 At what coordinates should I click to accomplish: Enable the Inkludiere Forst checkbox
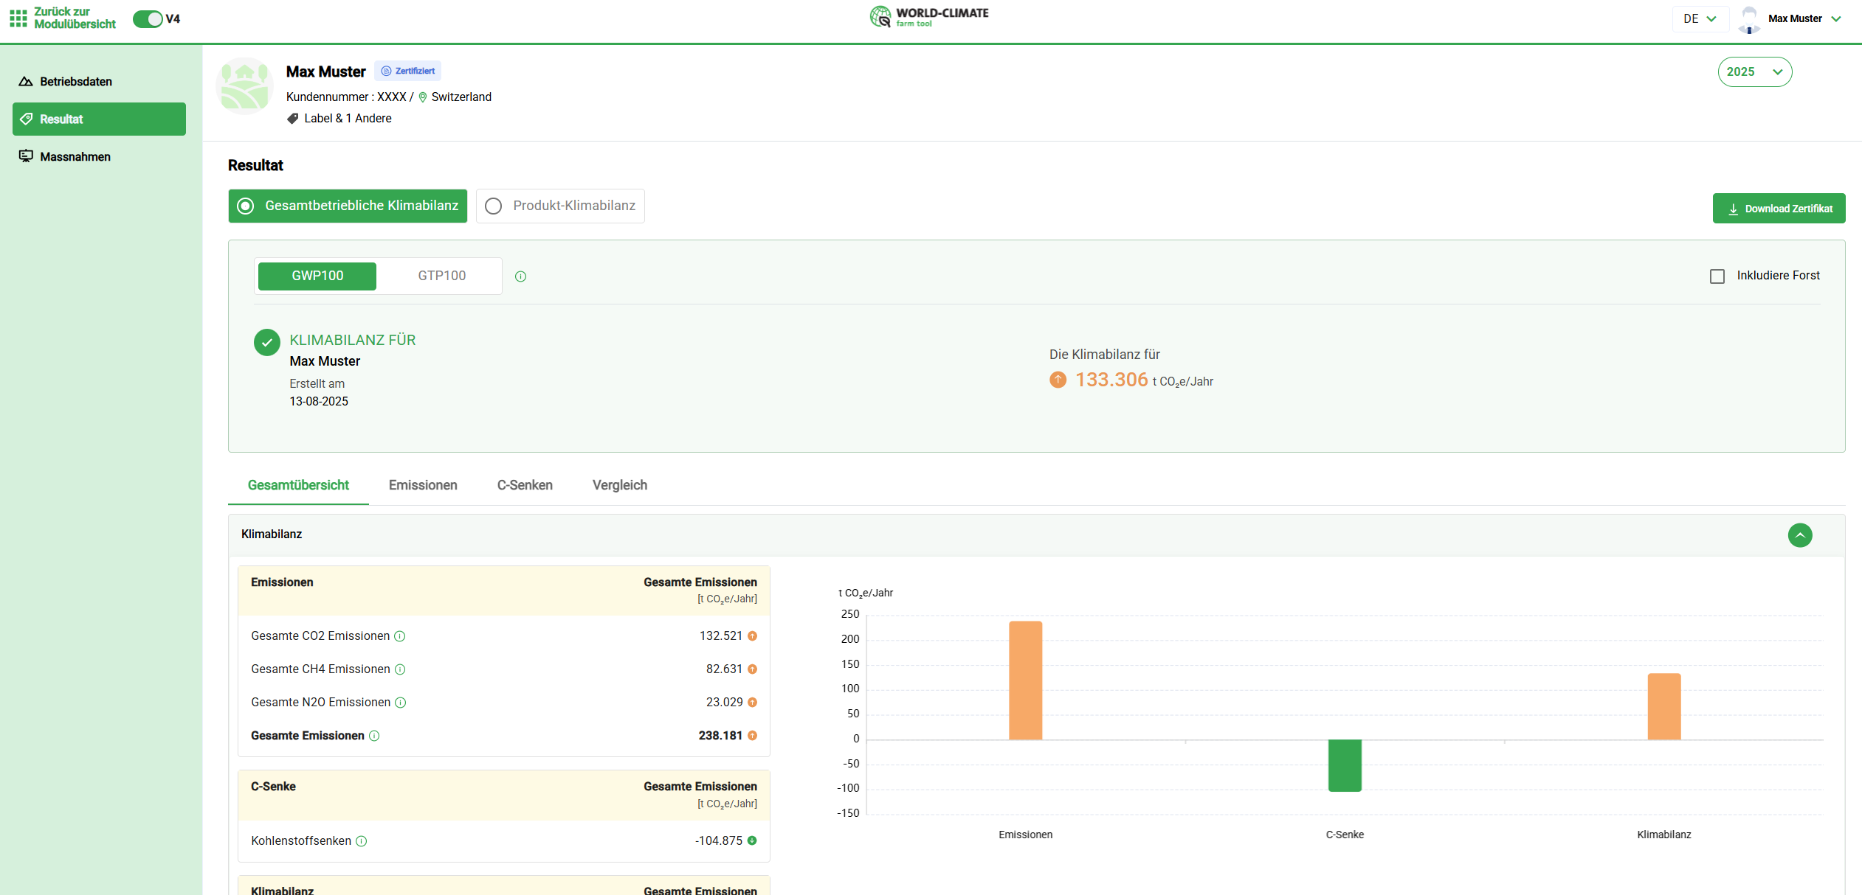[1717, 276]
